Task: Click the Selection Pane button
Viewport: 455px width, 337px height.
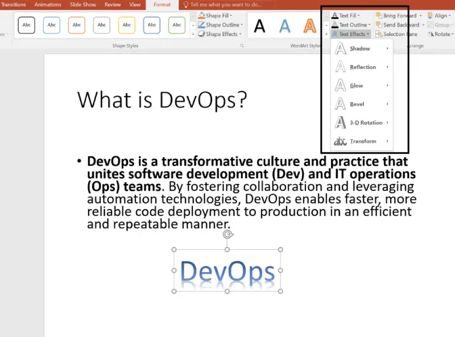Action: click(x=396, y=34)
